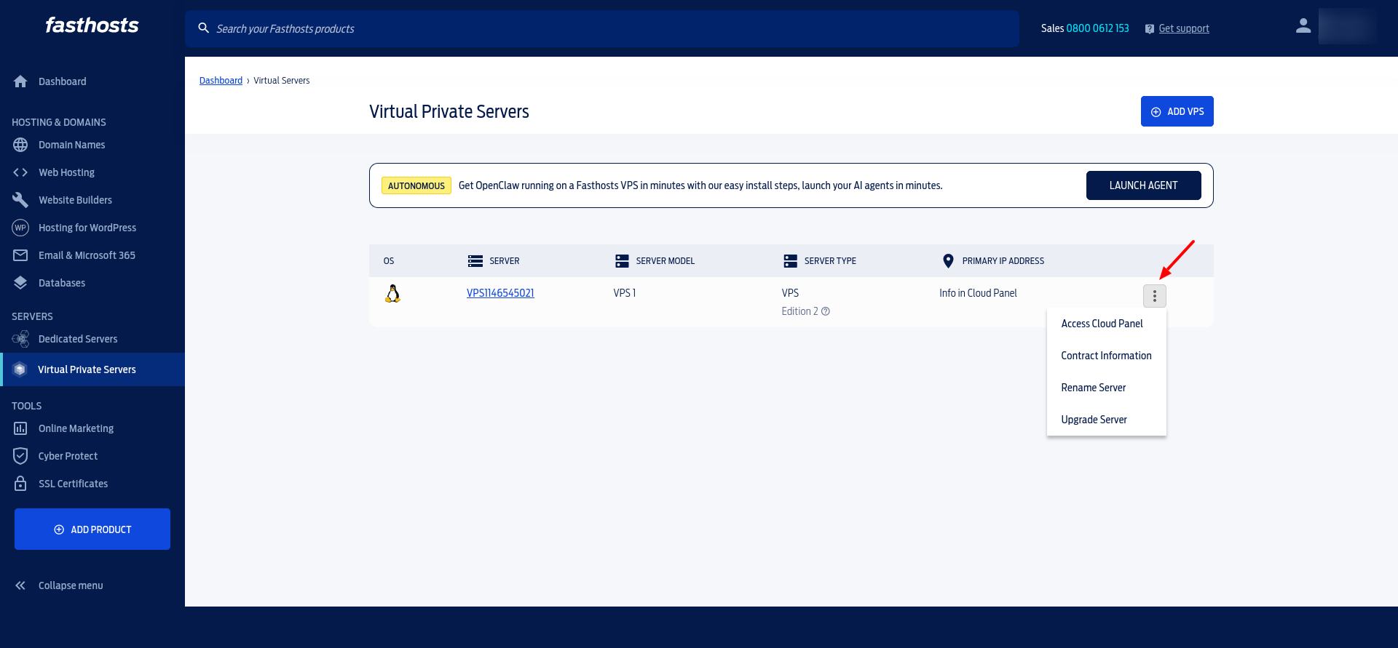Click the VPS 1 server model cell

[625, 293]
